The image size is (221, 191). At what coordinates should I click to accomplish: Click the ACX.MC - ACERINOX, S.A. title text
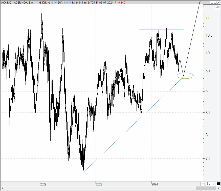[x=17, y=3]
